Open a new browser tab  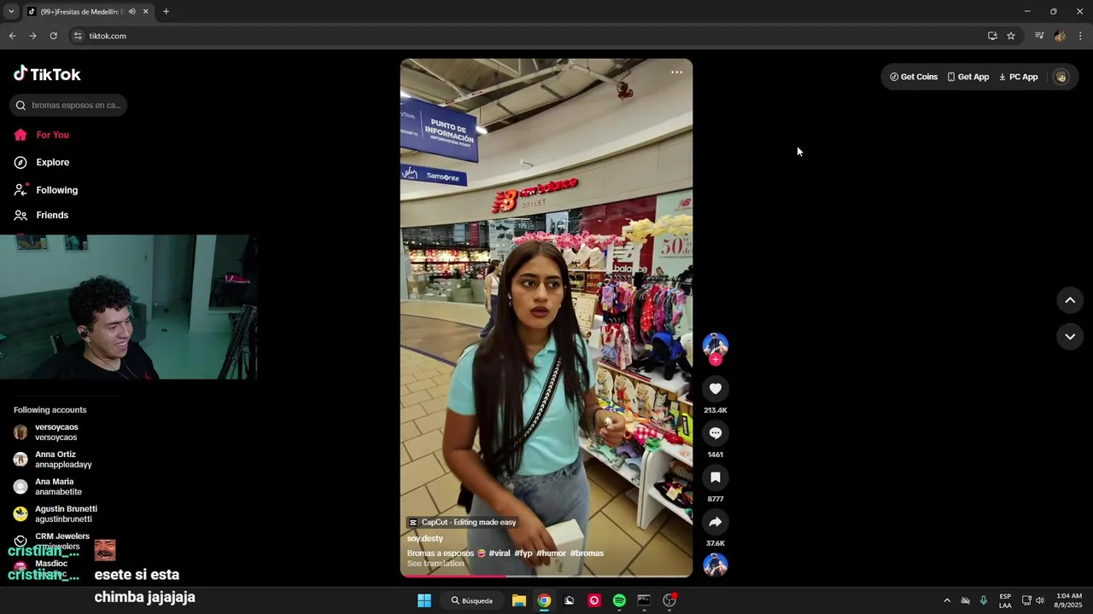pos(166,12)
